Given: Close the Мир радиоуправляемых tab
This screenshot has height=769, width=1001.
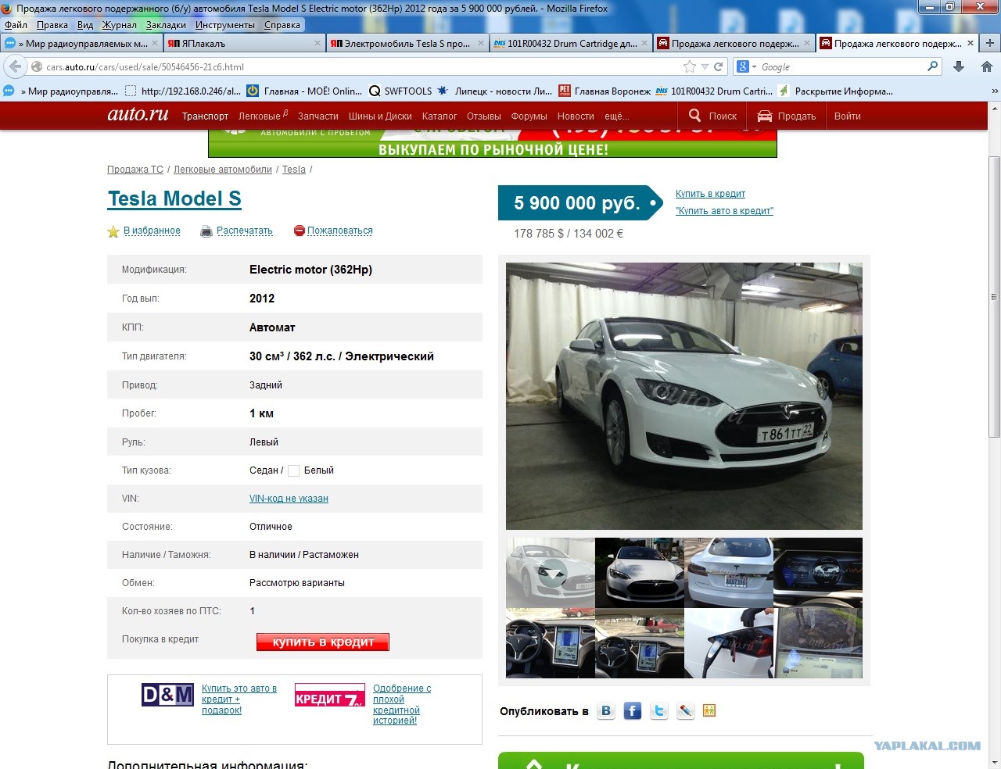Looking at the screenshot, I should 155,44.
